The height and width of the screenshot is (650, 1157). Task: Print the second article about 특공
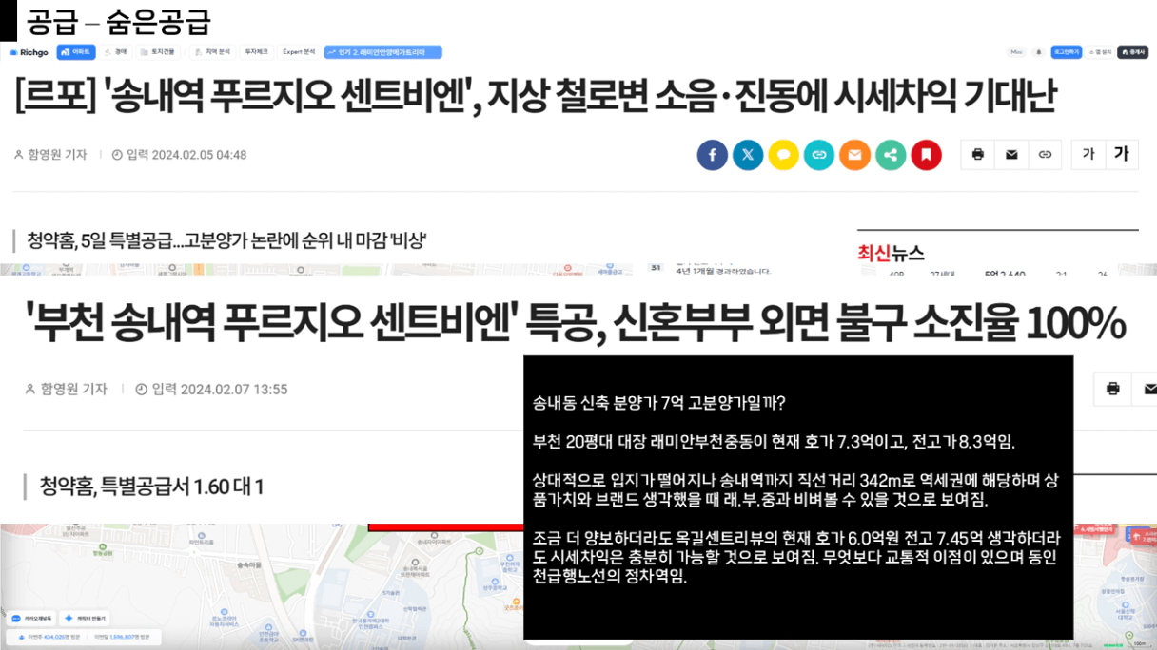[x=1112, y=389]
